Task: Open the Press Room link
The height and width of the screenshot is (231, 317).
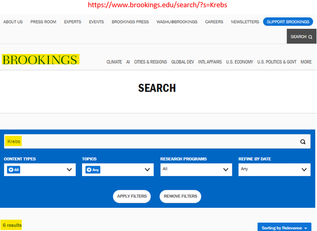Action: pos(43,22)
